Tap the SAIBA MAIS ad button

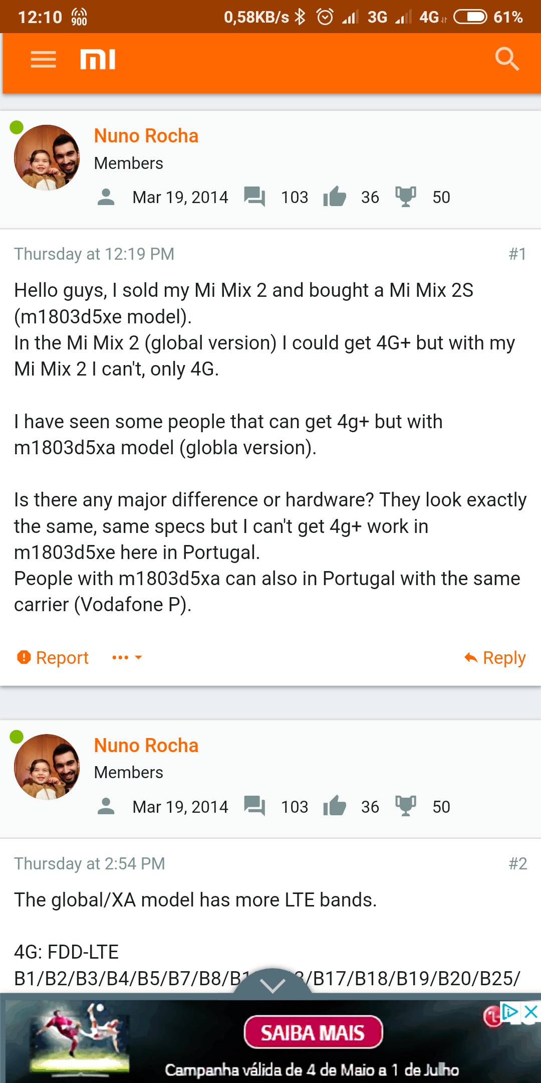[x=313, y=1032]
